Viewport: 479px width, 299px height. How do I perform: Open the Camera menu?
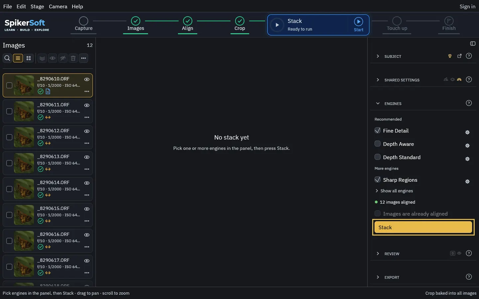coord(58,6)
